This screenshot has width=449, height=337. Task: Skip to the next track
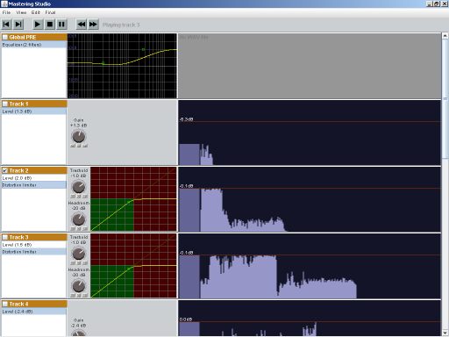point(18,25)
